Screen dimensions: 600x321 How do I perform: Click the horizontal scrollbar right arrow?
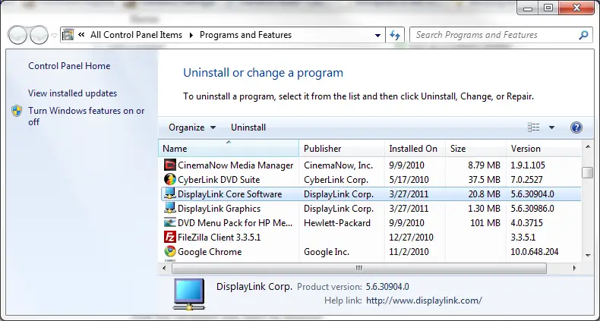pos(574,269)
